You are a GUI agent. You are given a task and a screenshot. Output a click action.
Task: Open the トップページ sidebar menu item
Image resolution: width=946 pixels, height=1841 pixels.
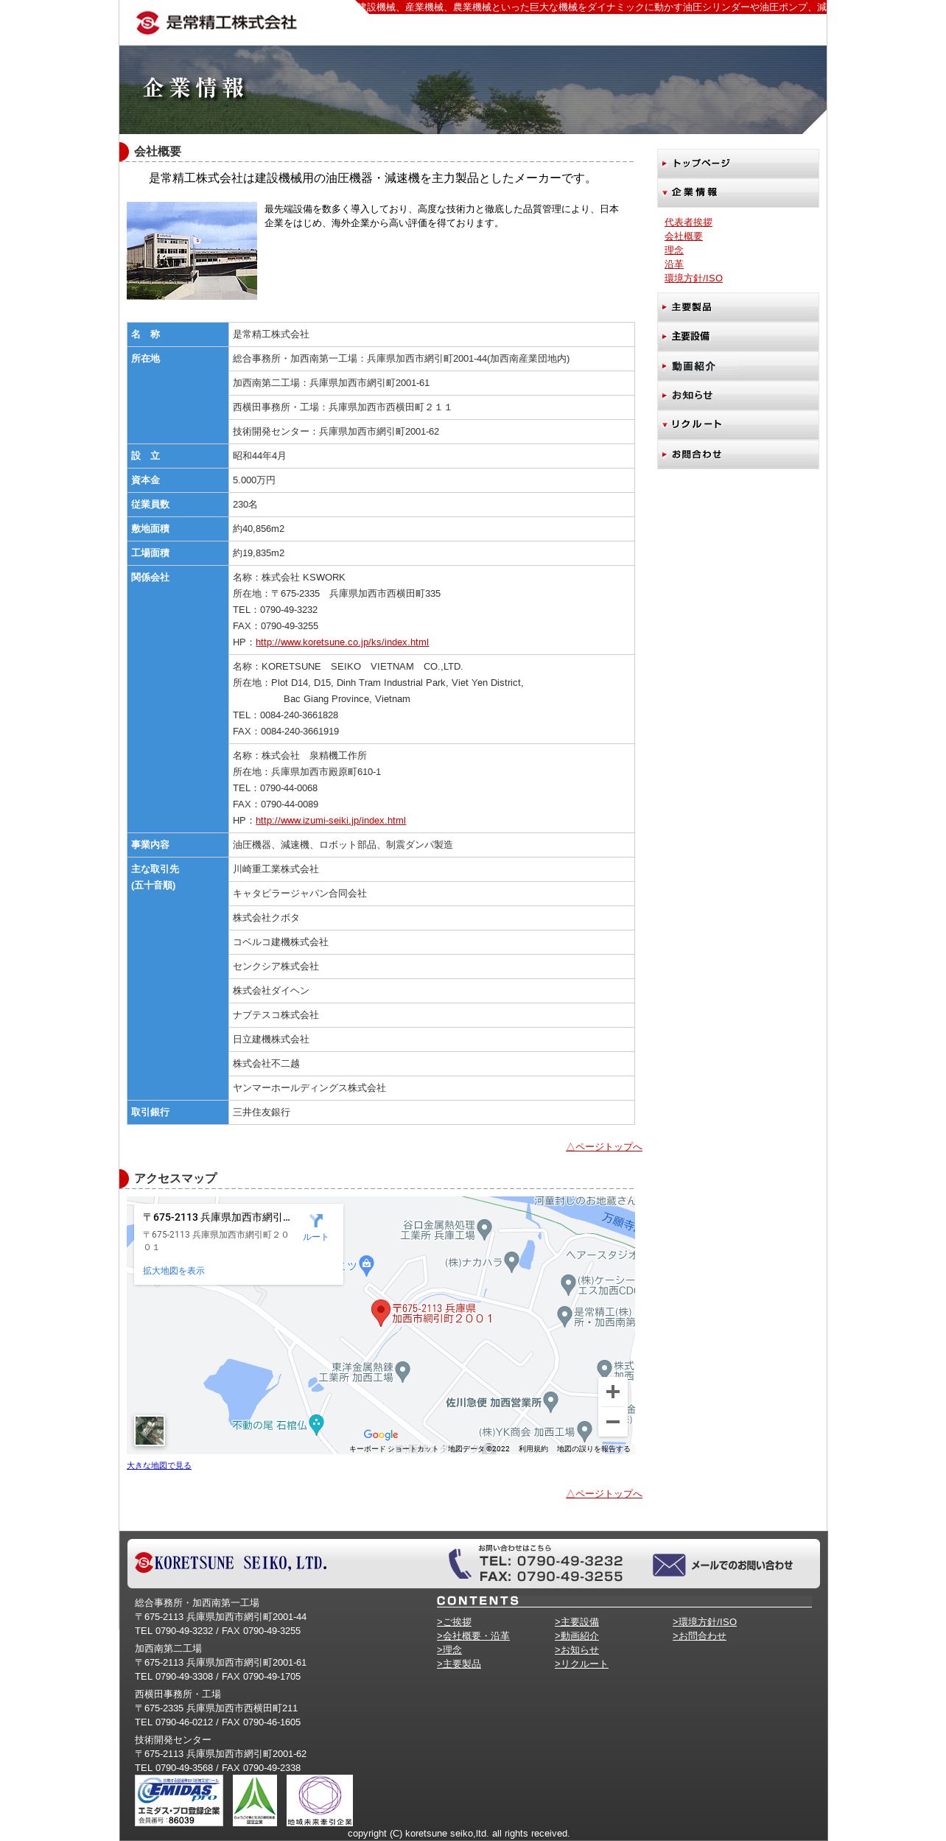coord(737,164)
